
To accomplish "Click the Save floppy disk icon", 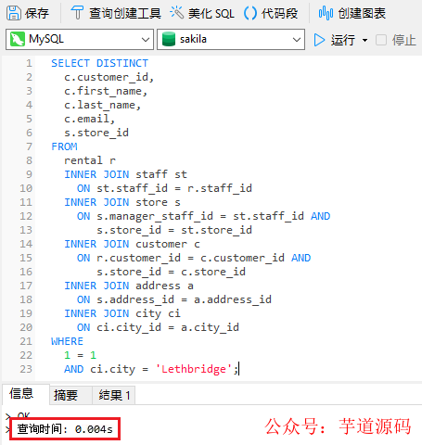I will click(x=14, y=13).
